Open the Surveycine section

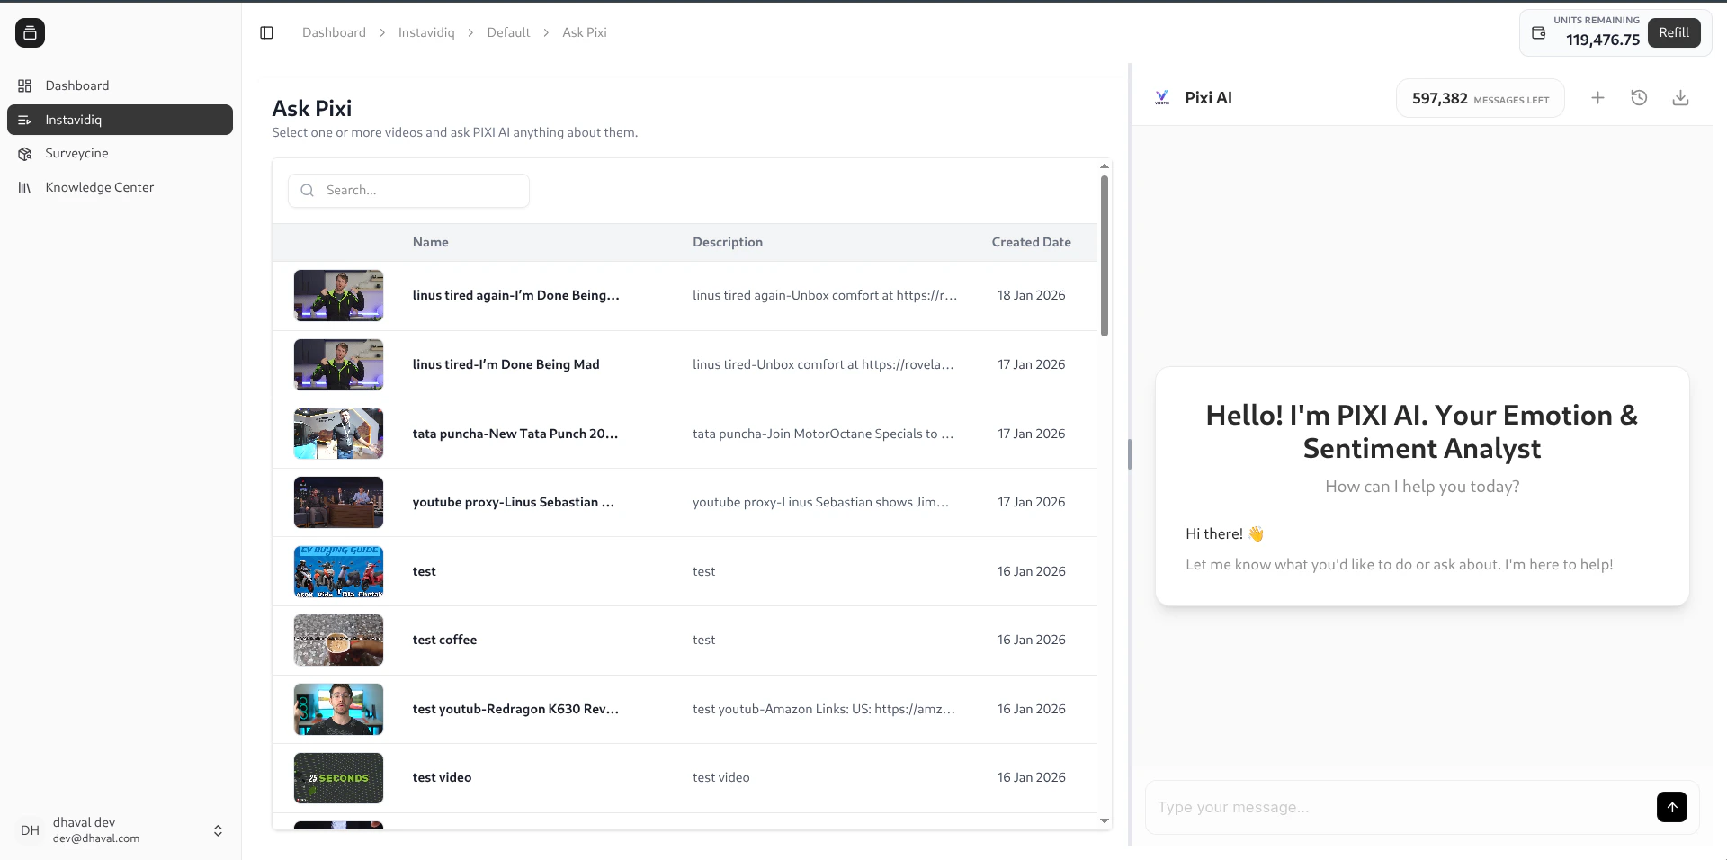(x=78, y=153)
